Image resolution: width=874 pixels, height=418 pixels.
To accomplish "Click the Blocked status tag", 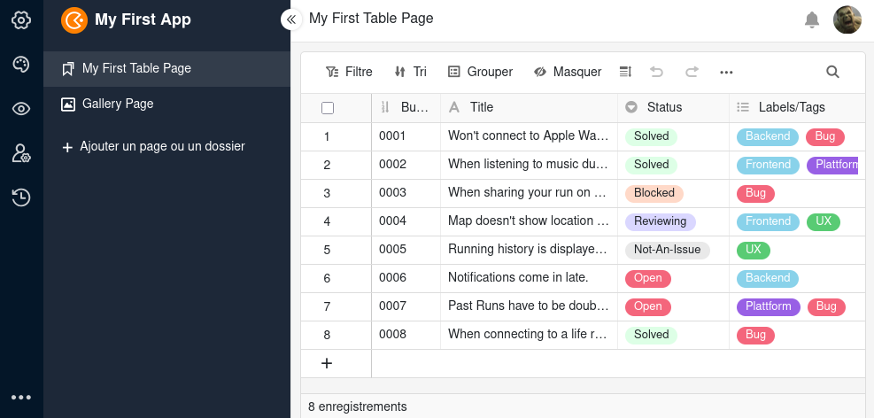I will 654,193.
